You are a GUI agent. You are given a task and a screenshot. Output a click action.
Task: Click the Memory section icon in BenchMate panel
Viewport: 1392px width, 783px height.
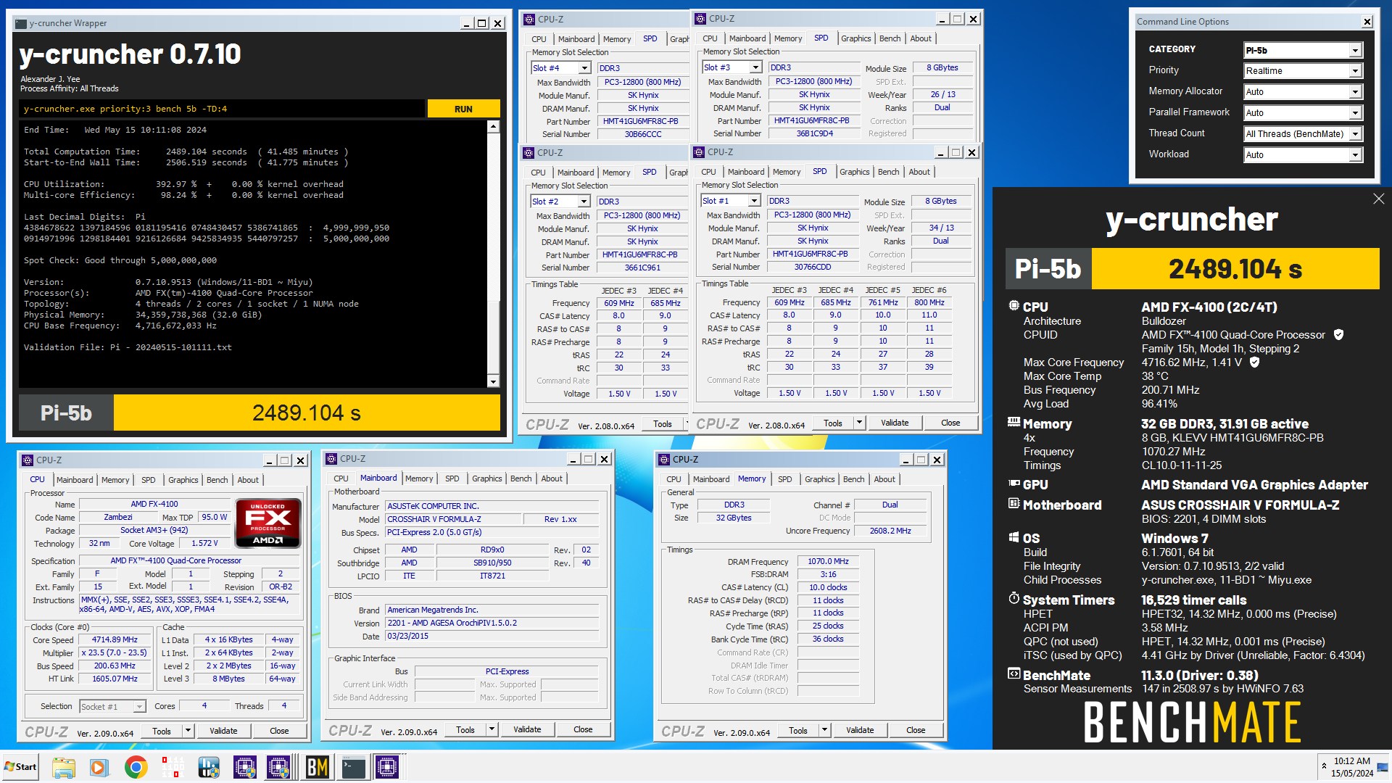pyautogui.click(x=1014, y=423)
